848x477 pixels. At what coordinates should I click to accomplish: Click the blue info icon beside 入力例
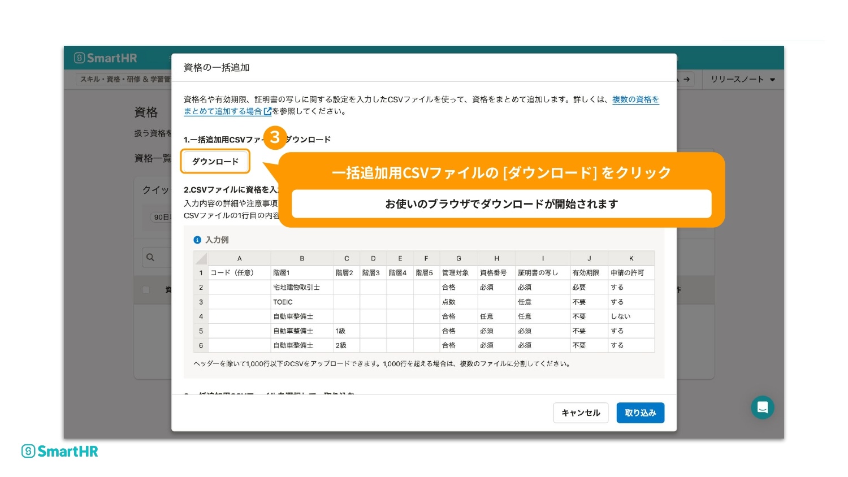coord(197,240)
